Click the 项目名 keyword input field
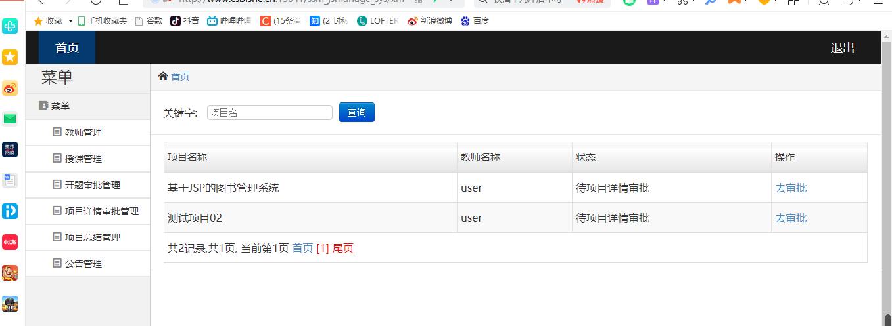892x326 pixels. tap(270, 113)
